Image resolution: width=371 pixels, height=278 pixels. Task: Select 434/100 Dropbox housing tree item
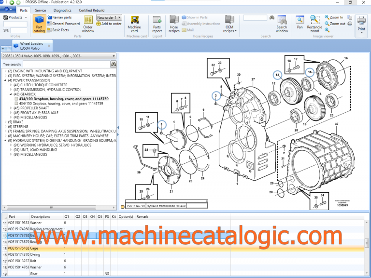coord(64,99)
